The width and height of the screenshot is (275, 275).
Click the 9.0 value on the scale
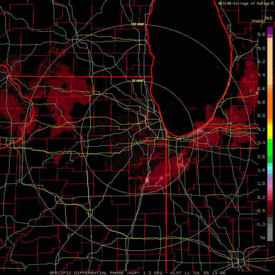[x=261, y=48]
